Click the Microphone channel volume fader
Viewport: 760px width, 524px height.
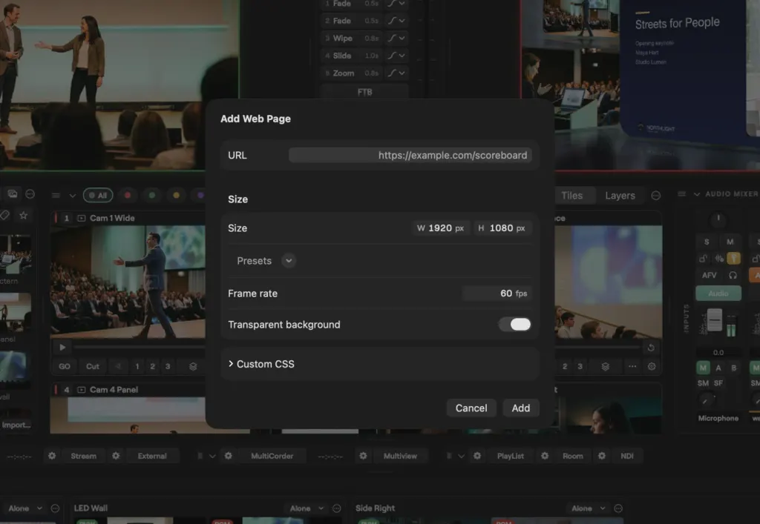click(x=715, y=320)
